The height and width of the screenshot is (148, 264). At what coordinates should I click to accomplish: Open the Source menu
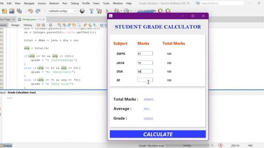point(42,3)
